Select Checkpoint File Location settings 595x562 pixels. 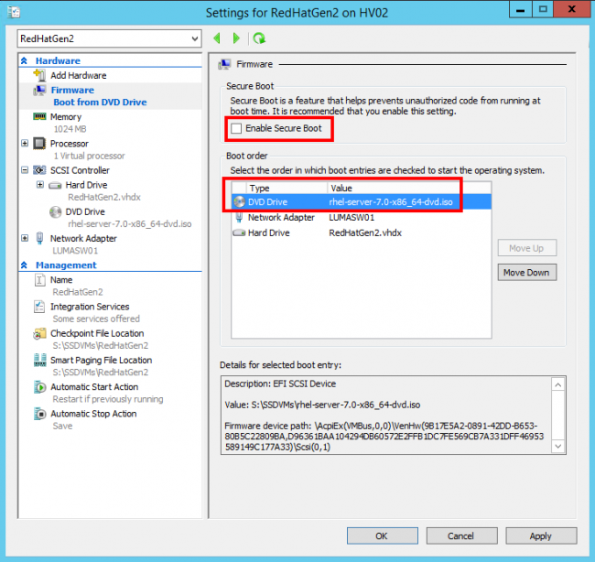[97, 333]
